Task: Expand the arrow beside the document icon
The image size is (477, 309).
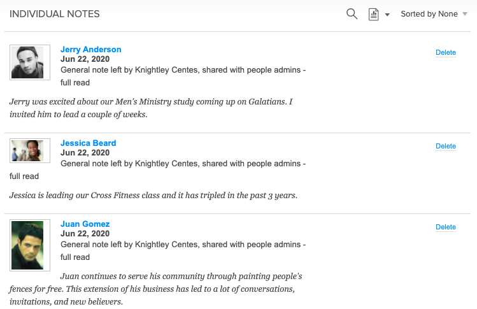Action: coord(387,15)
